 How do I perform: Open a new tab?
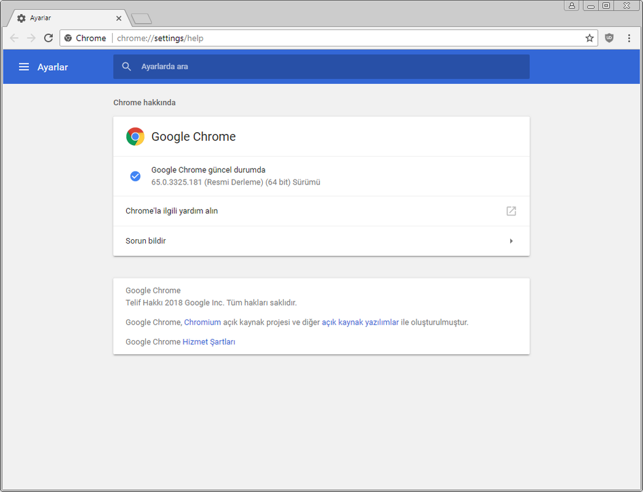142,18
